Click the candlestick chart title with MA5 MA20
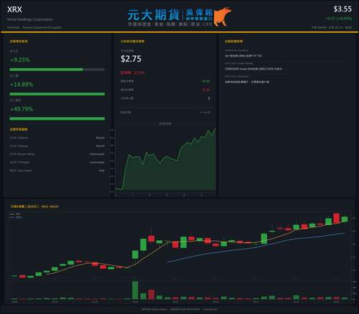The image size is (359, 314). coord(34,206)
